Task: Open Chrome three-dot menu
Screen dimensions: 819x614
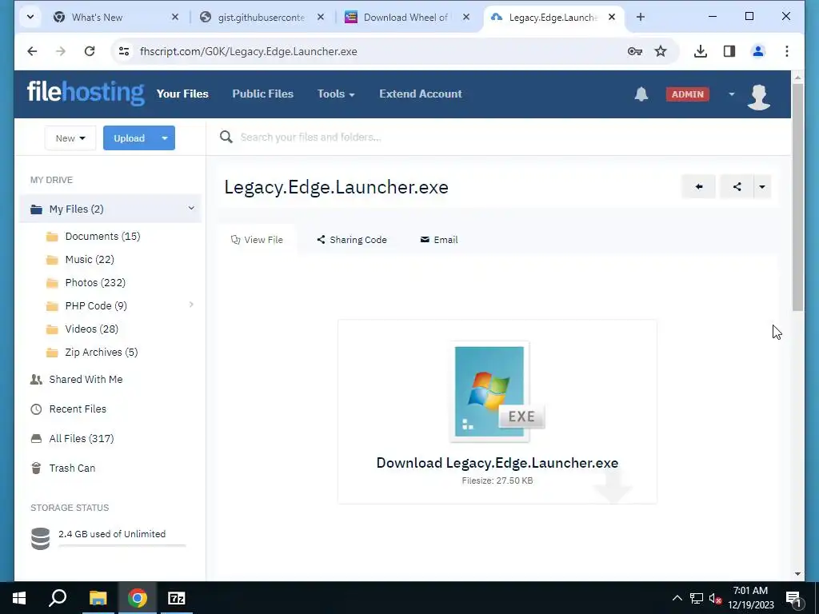Action: [787, 51]
